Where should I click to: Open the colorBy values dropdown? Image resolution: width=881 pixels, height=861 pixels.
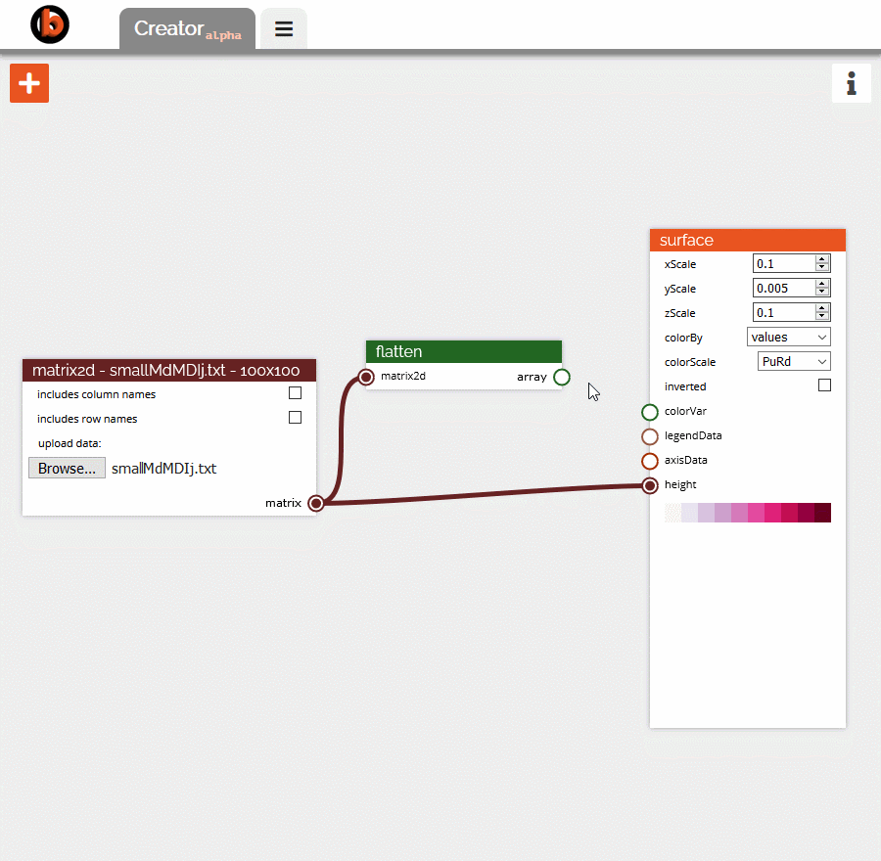click(788, 337)
